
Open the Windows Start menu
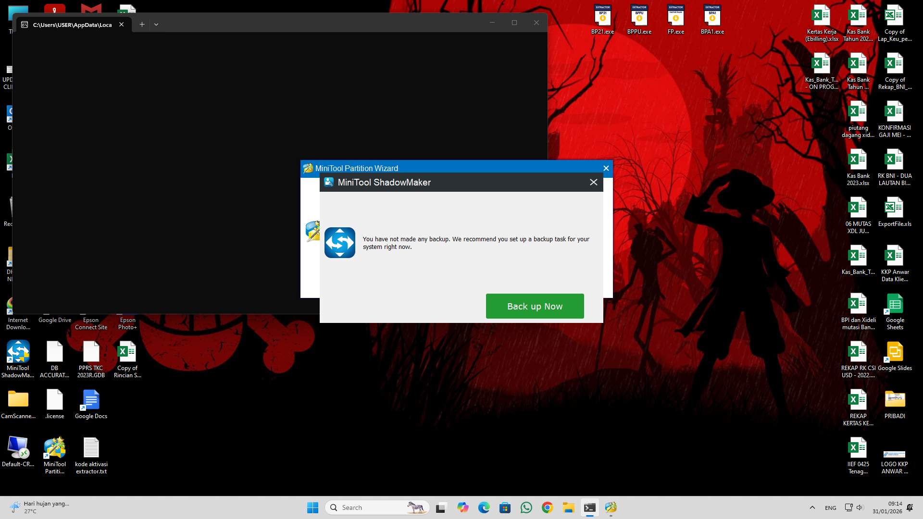(x=312, y=507)
